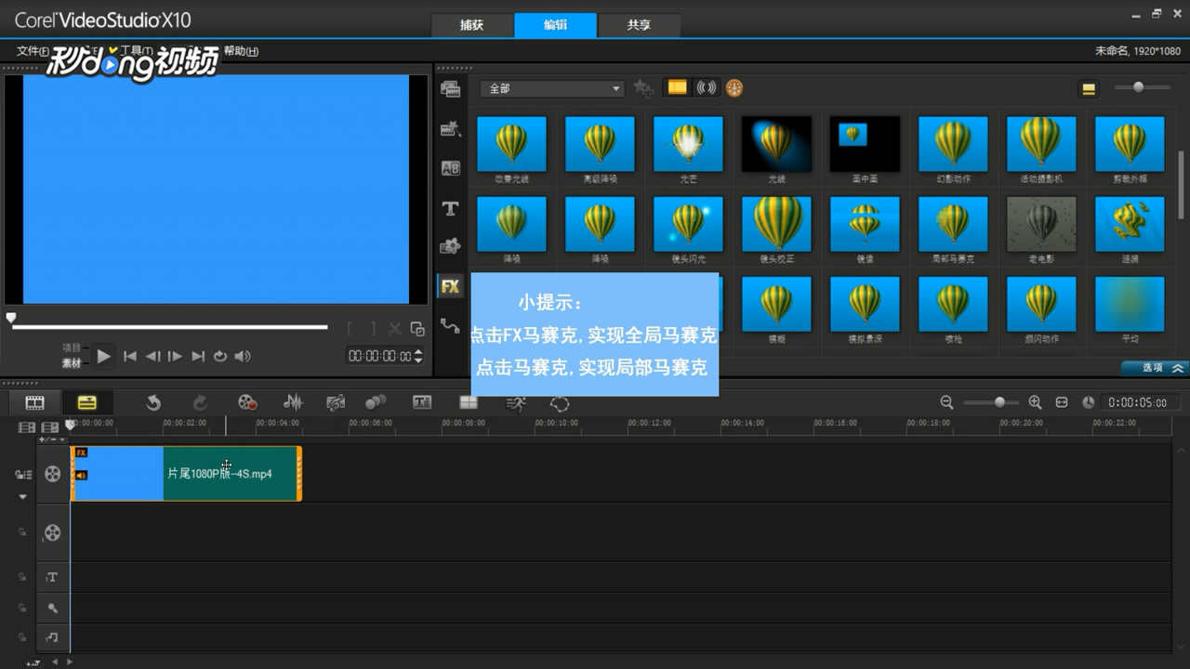Toggle the music track button
This screenshot has height=669, width=1190.
[52, 637]
